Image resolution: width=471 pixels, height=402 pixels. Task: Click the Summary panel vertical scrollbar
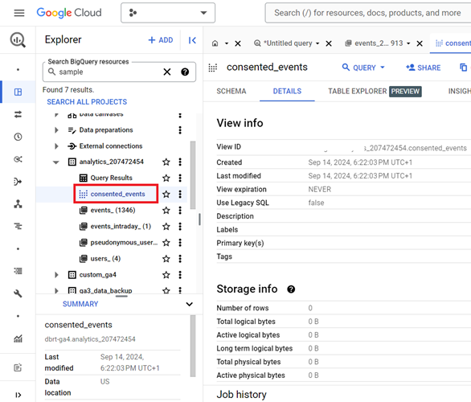click(193, 346)
